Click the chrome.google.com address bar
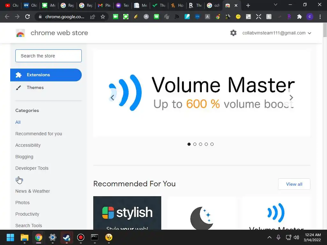 coord(65,17)
